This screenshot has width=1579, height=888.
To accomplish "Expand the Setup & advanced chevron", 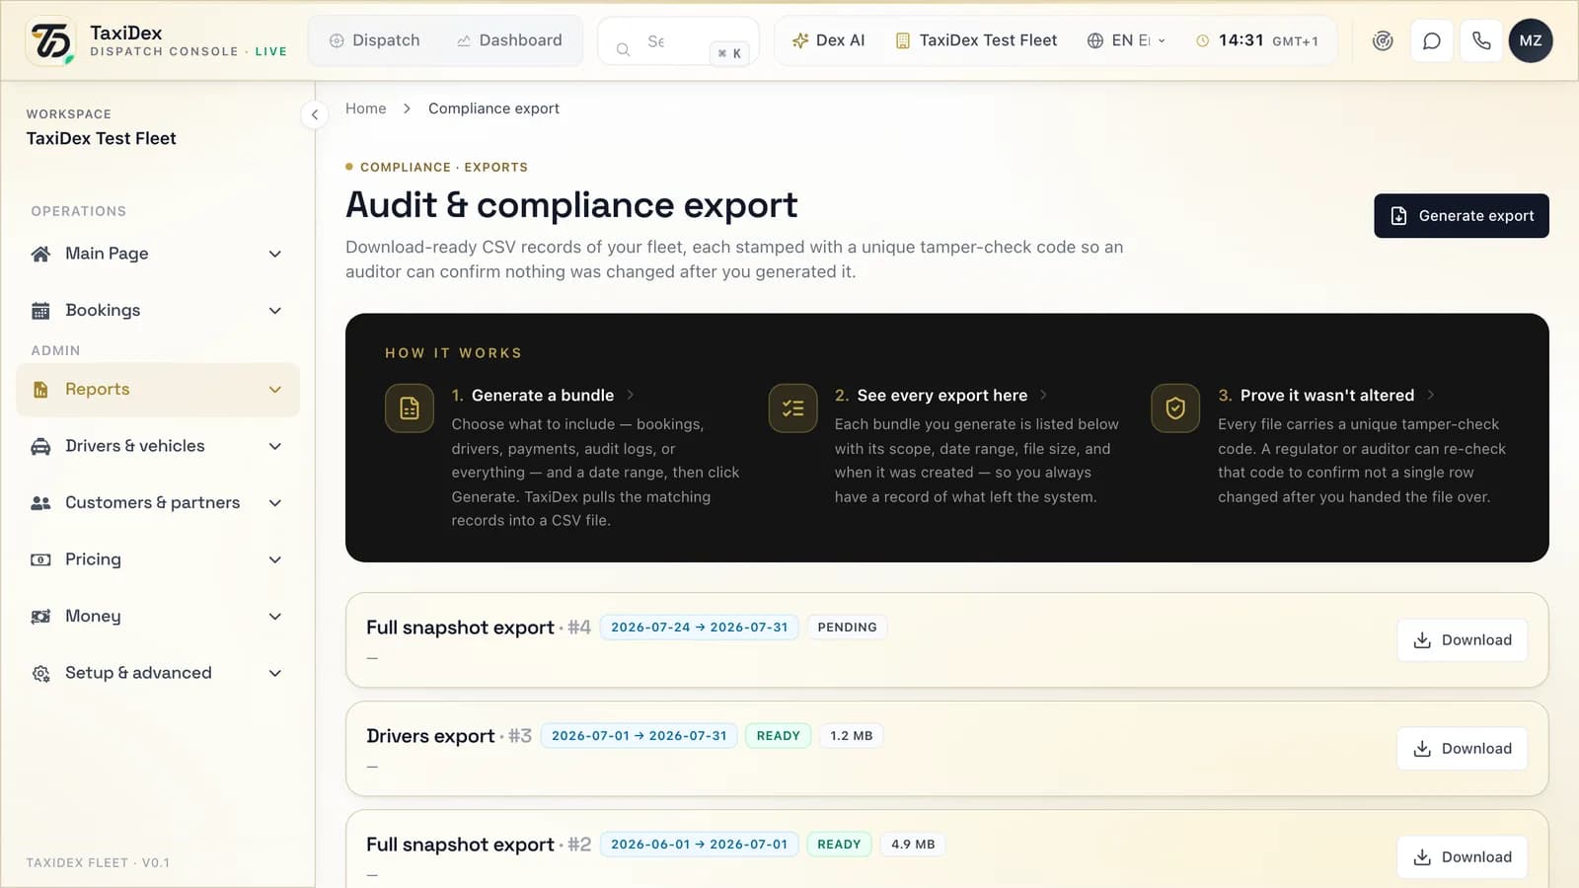I will [275, 673].
